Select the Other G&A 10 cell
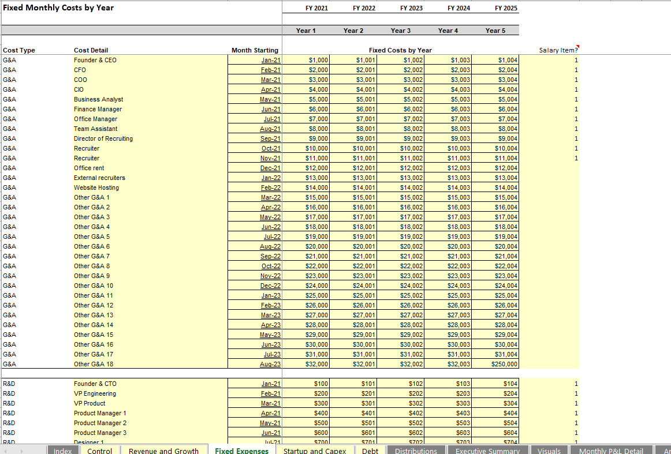The width and height of the screenshot is (671, 454). click(150, 286)
